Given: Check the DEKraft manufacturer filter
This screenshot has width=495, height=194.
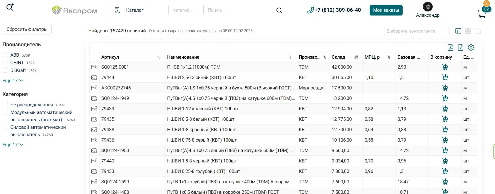Looking at the screenshot, I should pos(5,70).
